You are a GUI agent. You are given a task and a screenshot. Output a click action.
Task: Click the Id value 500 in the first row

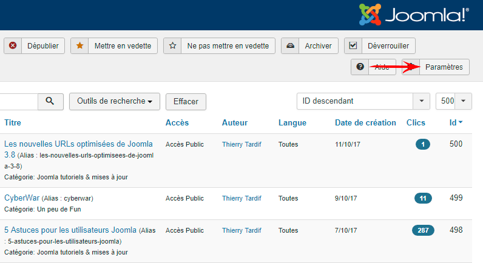tap(456, 144)
